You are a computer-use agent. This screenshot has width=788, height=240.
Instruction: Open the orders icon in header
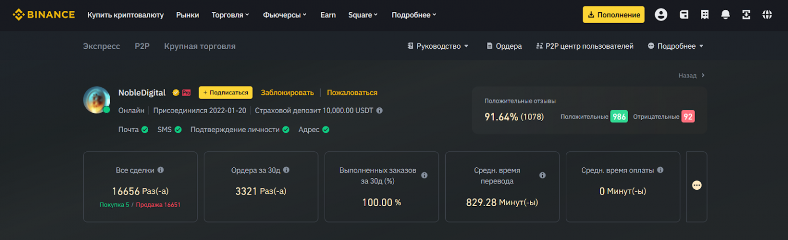705,15
